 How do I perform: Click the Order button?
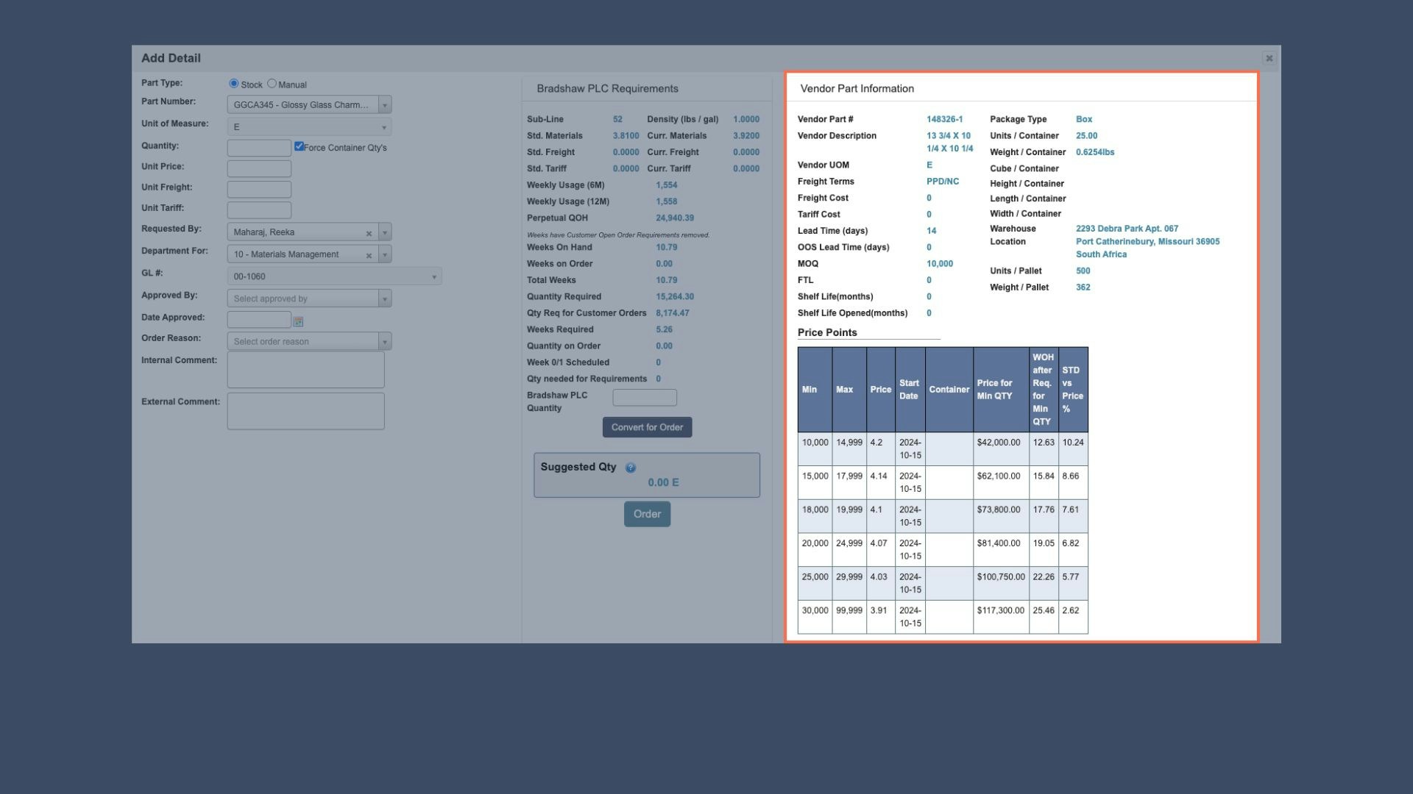[647, 514]
